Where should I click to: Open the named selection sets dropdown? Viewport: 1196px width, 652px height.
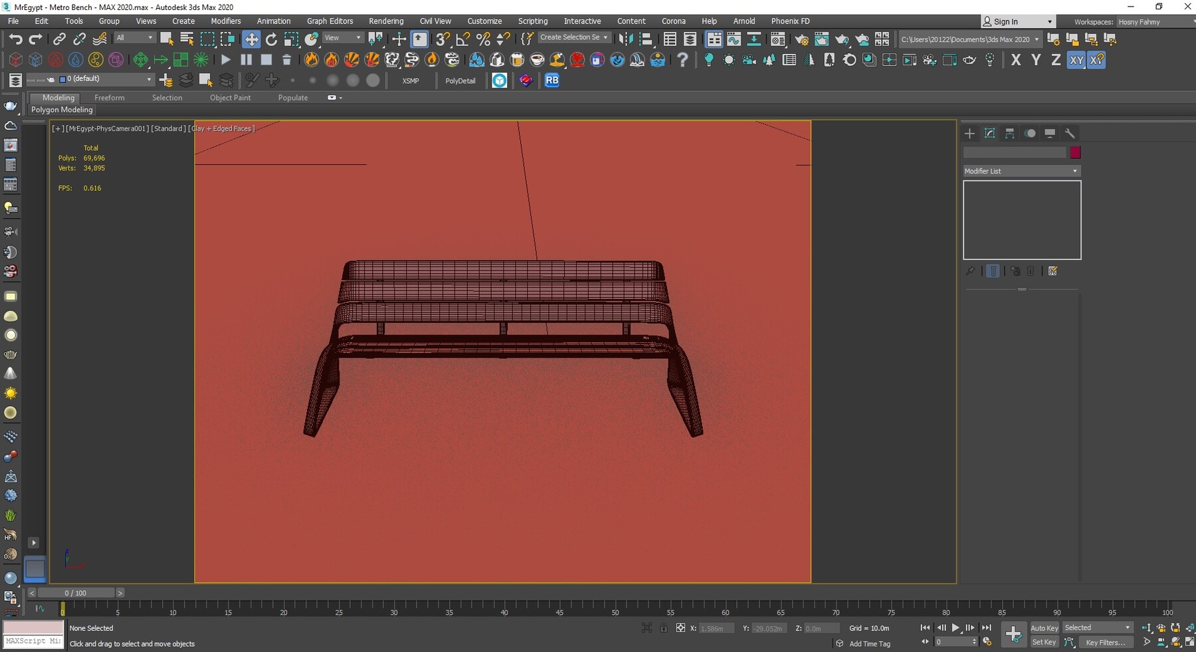coord(575,37)
